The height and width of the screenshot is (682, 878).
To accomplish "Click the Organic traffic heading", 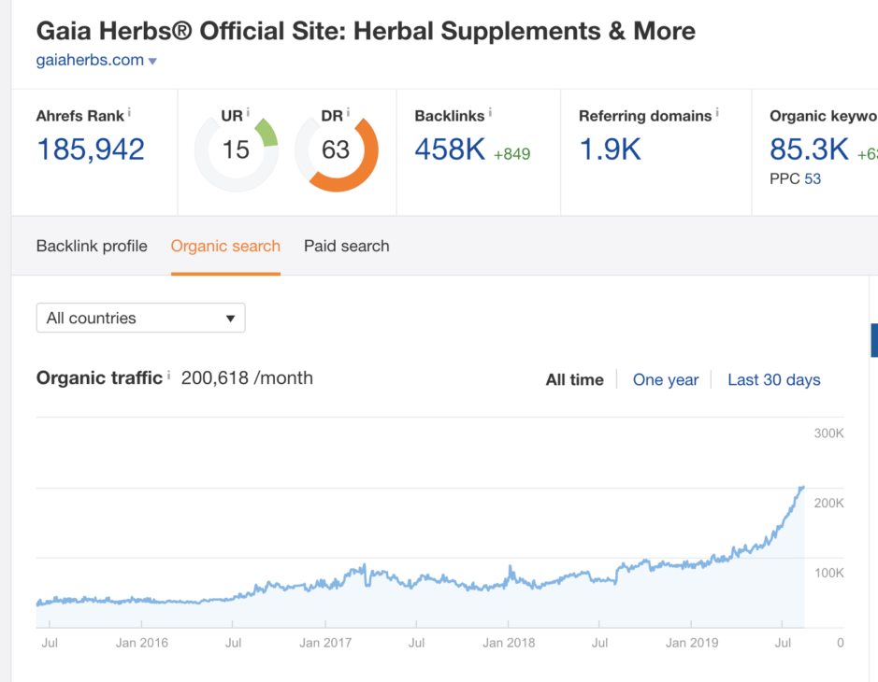I will (x=99, y=378).
